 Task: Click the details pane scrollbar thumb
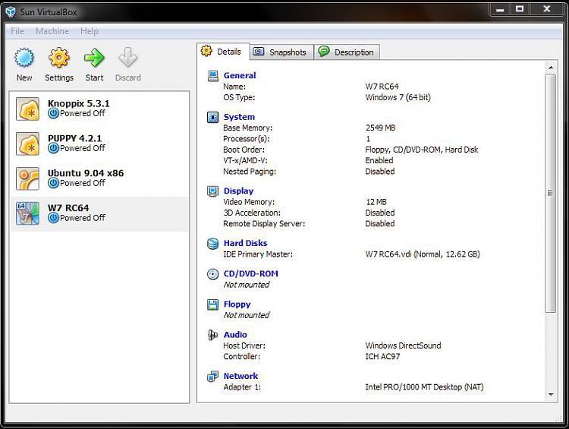pos(551,194)
